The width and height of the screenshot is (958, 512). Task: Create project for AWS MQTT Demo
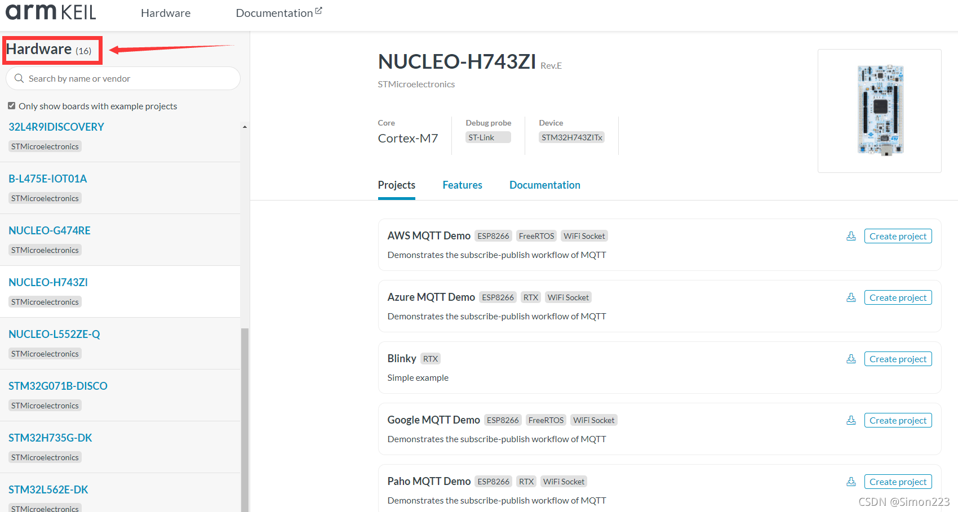[898, 236]
